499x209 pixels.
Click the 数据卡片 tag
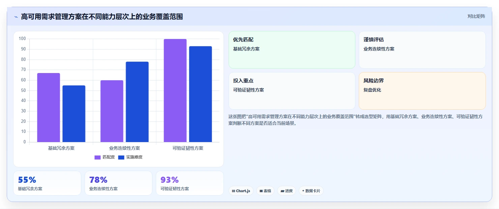[311, 191]
